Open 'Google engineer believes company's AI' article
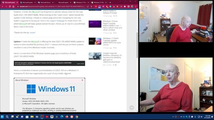 [x=112, y=57]
